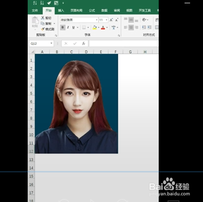Click the Name Box showing Q12
Image resolution: width=203 pixels, height=202 pixels.
39,43
